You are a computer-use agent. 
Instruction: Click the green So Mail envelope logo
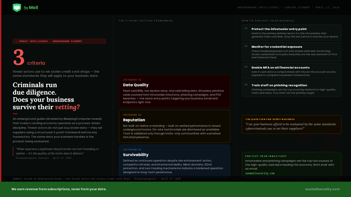tap(17, 8)
